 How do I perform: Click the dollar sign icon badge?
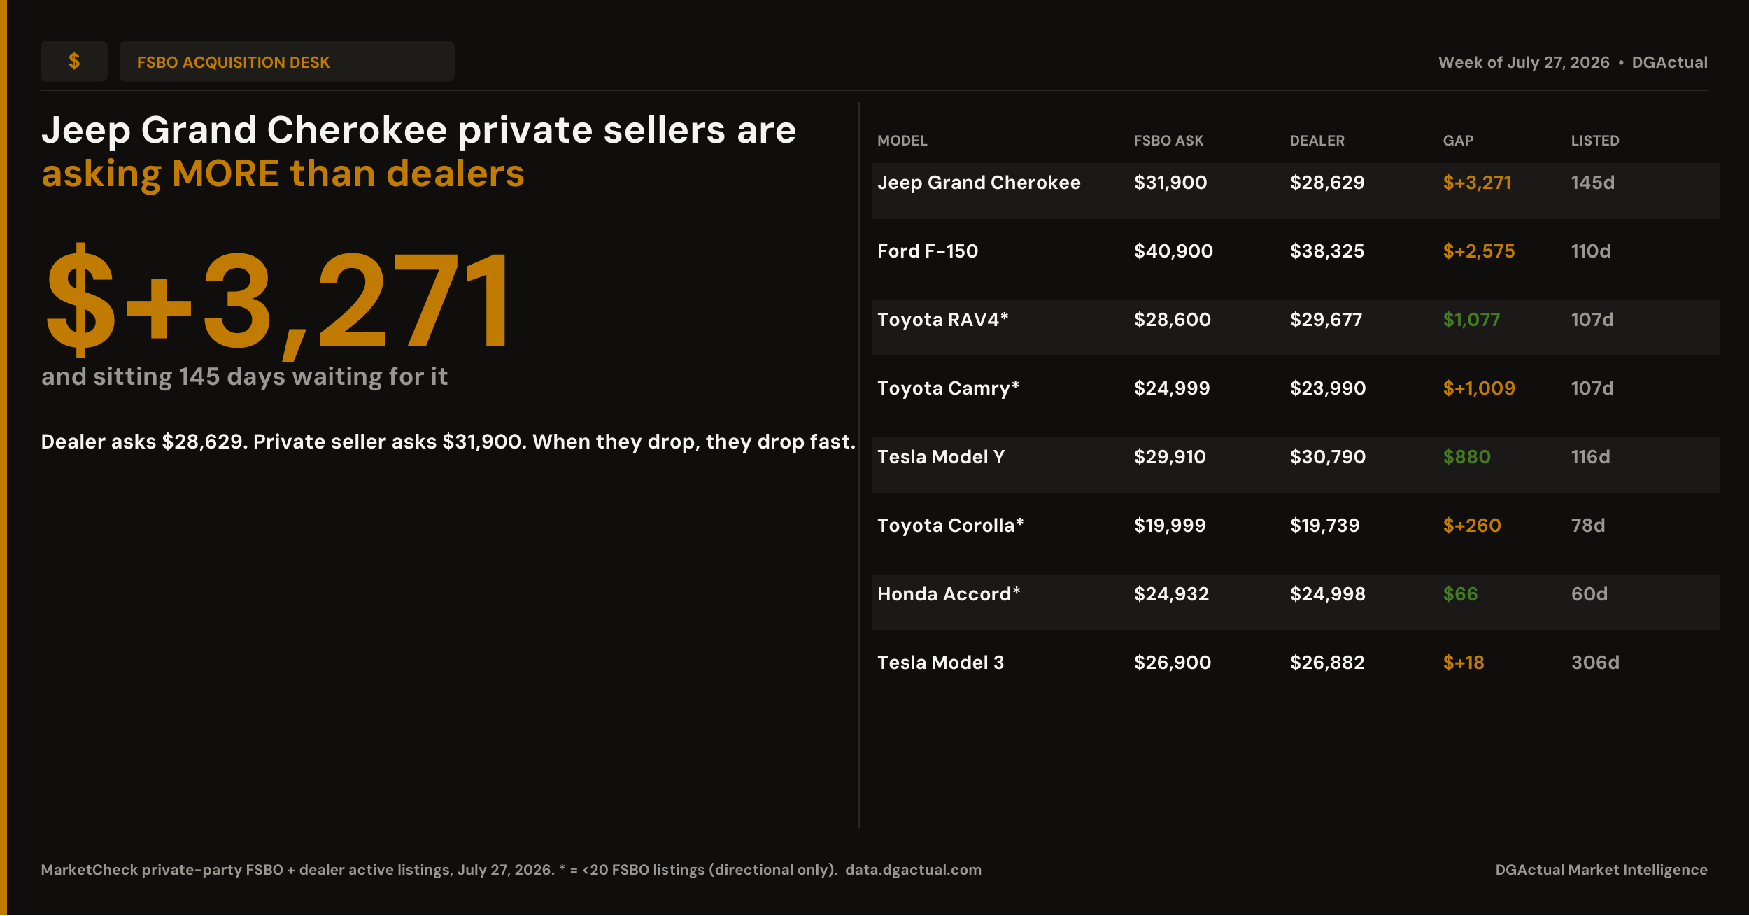tap(73, 62)
